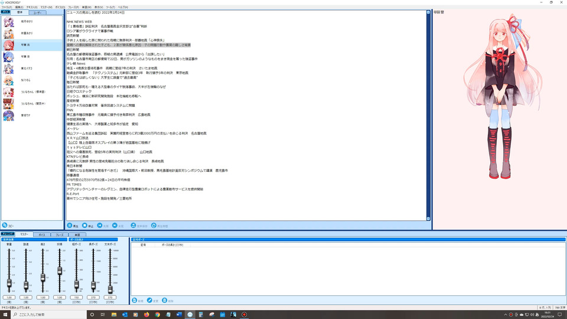This screenshot has height=319, width=567.
Task: Select the 結月ゆかり voice avatar
Action: pos(8,22)
